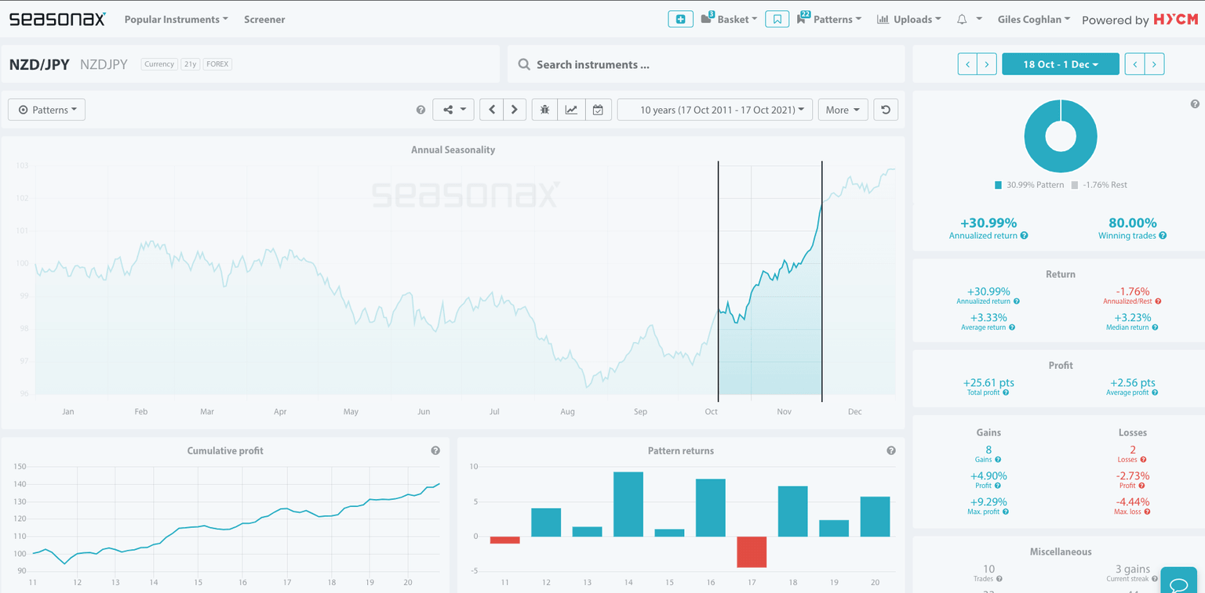The image size is (1205, 593).
Task: Click the Patterns button above the chart
Action: (x=46, y=110)
